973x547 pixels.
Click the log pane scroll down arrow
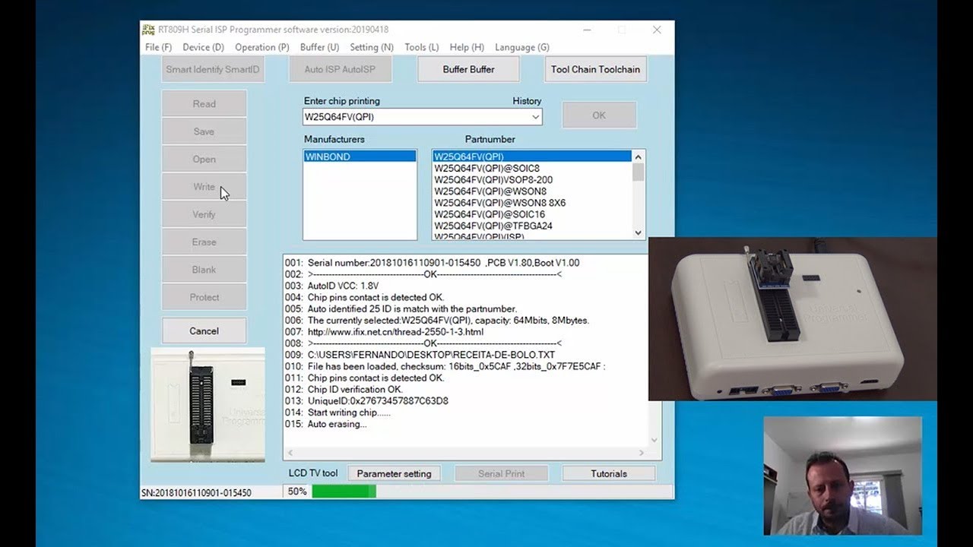click(x=654, y=440)
